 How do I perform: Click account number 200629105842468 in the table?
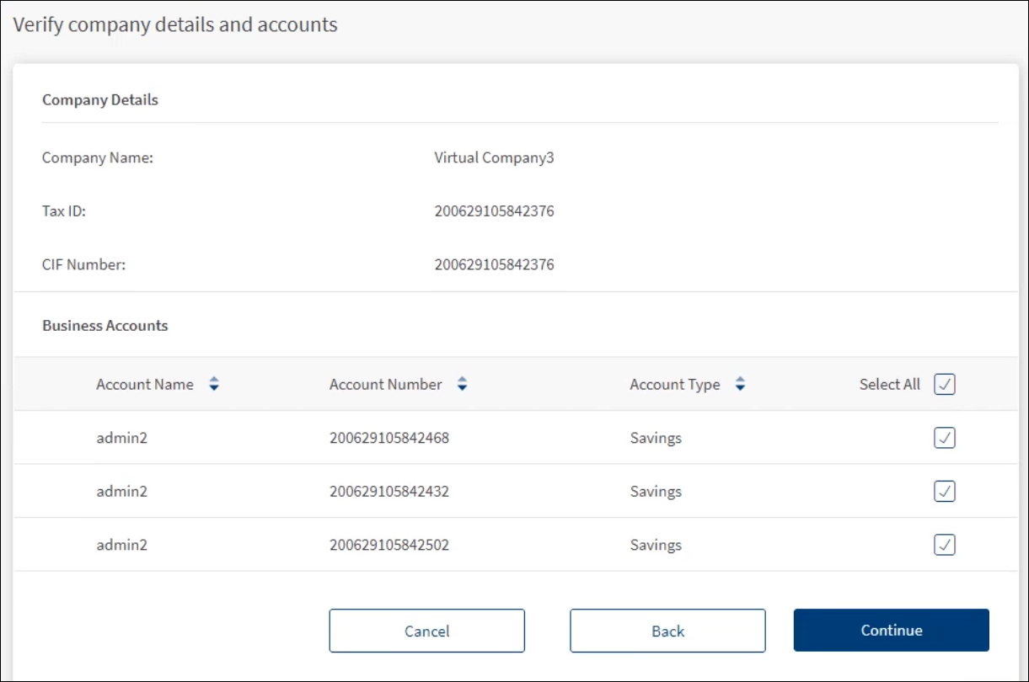point(389,438)
